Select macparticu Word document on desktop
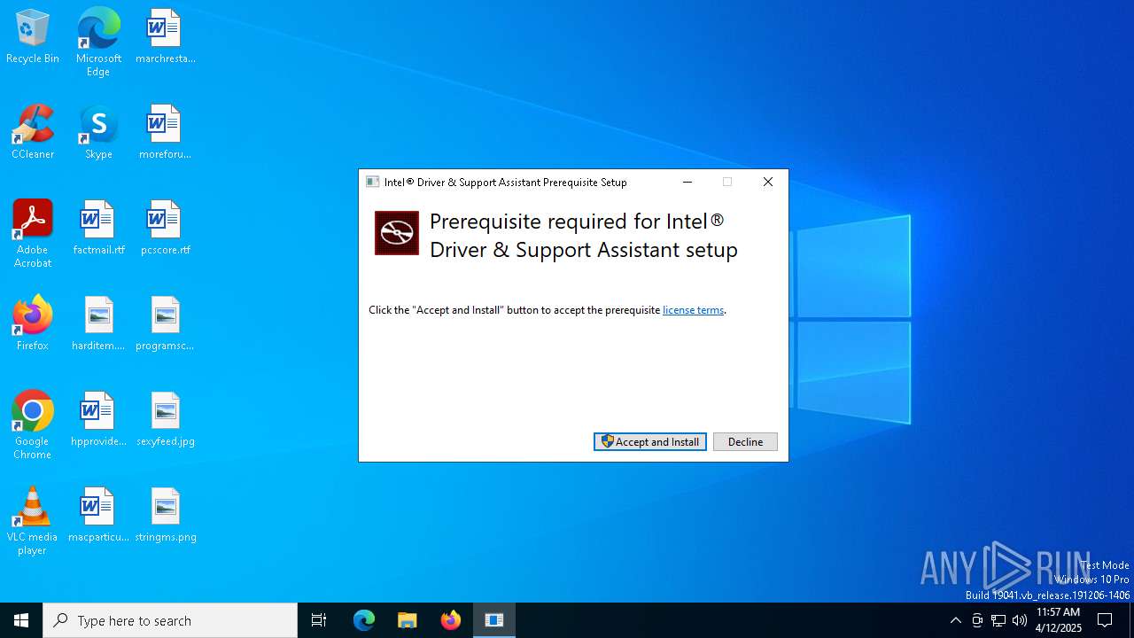Screen dimensions: 1134x638 click(x=98, y=515)
